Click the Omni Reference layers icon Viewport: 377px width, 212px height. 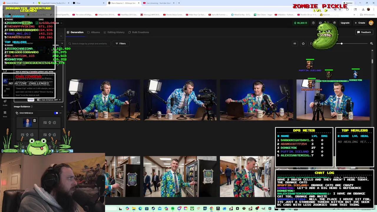click(17, 113)
